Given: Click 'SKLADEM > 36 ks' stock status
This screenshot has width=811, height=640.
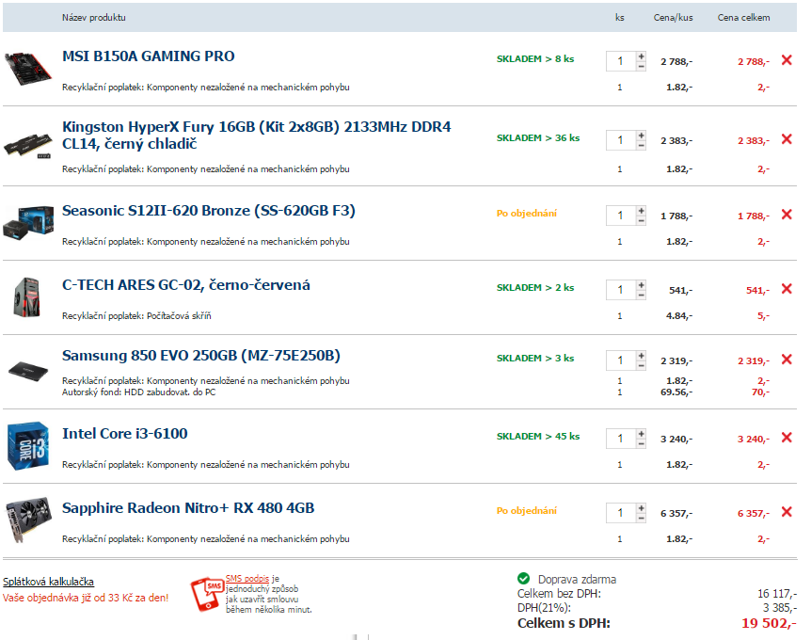Looking at the screenshot, I should (538, 138).
